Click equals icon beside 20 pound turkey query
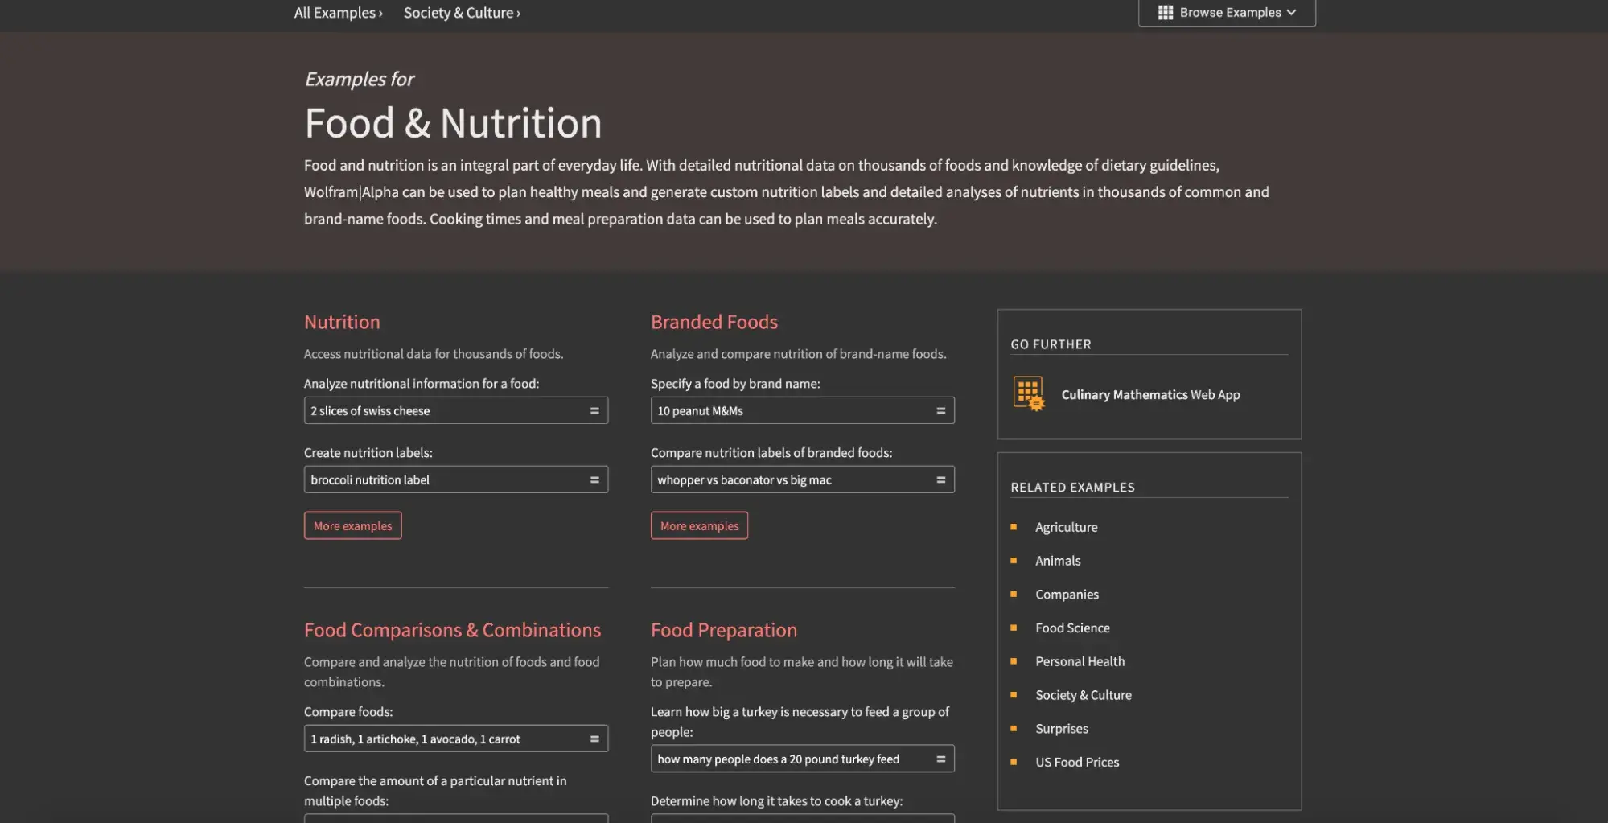The image size is (1608, 823). tap(940, 759)
